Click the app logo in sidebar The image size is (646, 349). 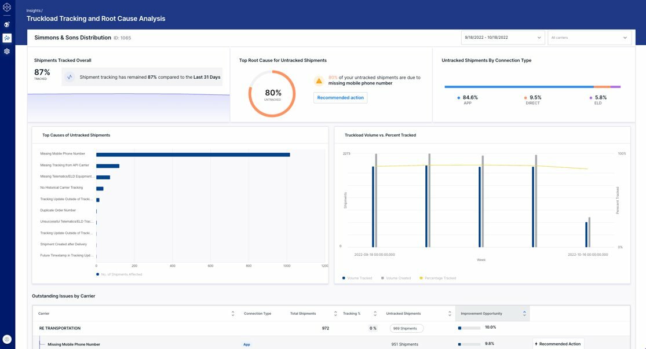click(x=7, y=8)
